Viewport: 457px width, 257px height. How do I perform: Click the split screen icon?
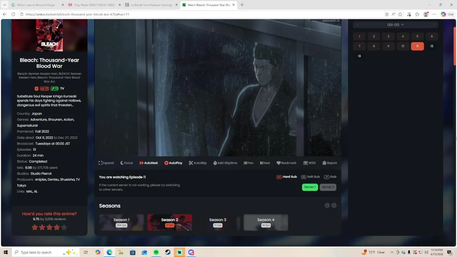[387, 14]
